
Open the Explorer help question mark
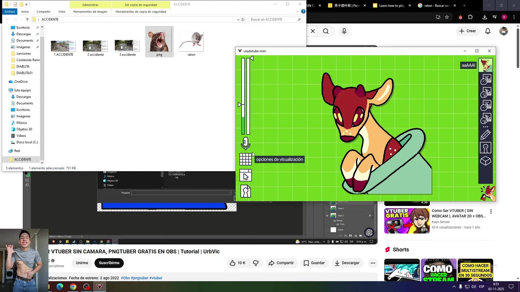click(x=303, y=11)
